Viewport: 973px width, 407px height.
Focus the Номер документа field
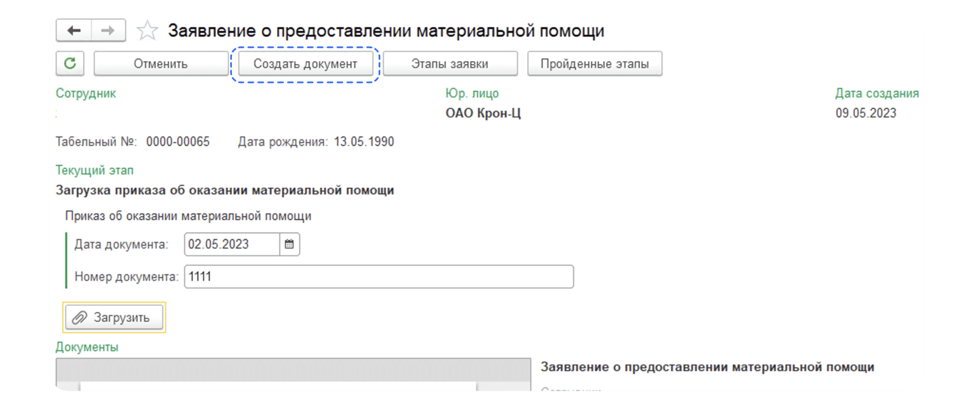click(379, 276)
